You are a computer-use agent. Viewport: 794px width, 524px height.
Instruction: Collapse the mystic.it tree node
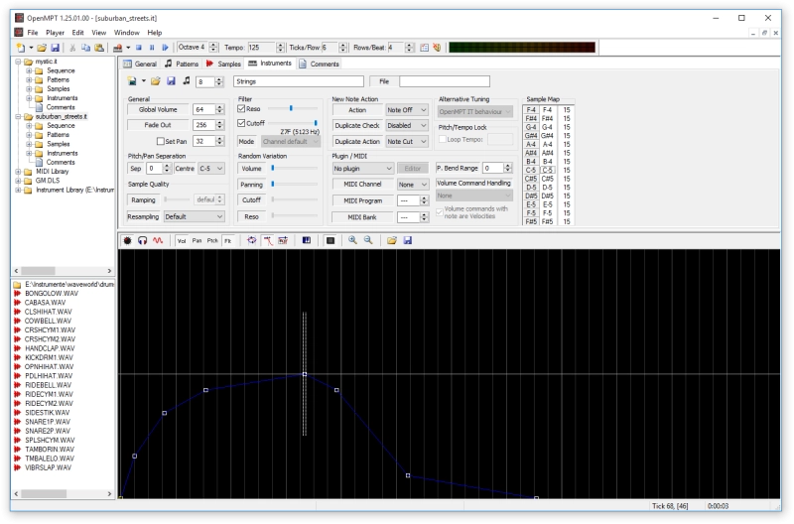(x=18, y=62)
